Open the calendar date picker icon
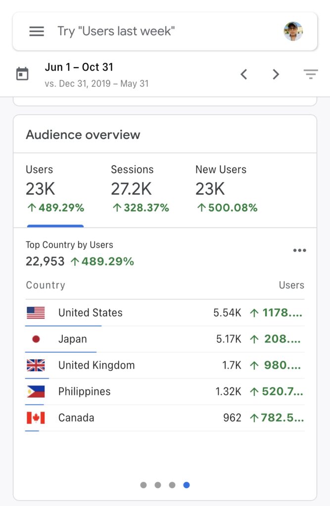 click(x=22, y=75)
